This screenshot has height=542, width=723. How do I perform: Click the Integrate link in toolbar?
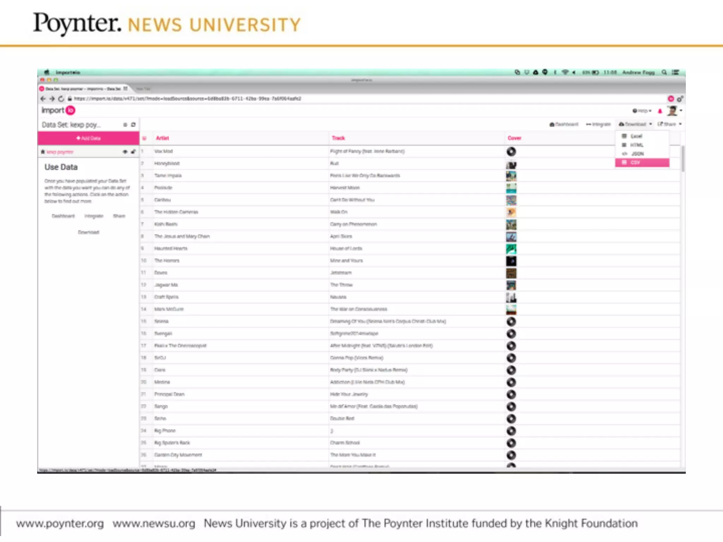(x=598, y=124)
